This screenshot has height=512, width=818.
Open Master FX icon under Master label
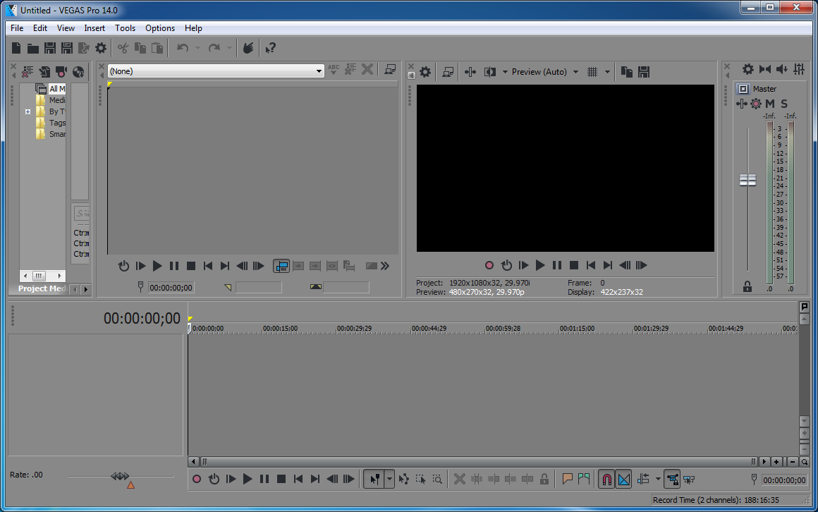pyautogui.click(x=741, y=104)
